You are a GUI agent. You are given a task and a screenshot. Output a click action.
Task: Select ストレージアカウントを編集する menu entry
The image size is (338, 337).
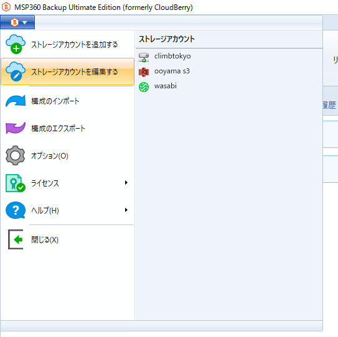[68, 72]
